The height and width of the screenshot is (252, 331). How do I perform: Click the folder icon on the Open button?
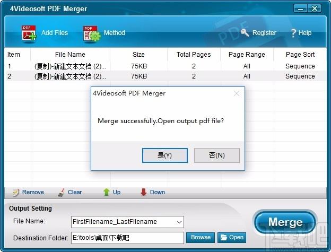(223, 238)
